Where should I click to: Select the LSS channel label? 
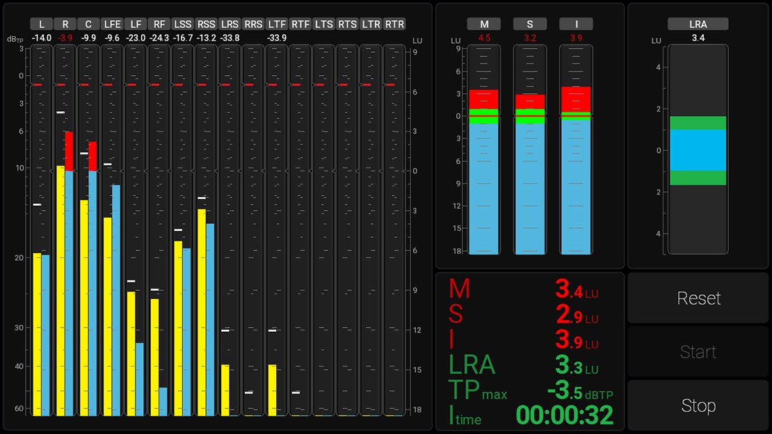tap(183, 23)
